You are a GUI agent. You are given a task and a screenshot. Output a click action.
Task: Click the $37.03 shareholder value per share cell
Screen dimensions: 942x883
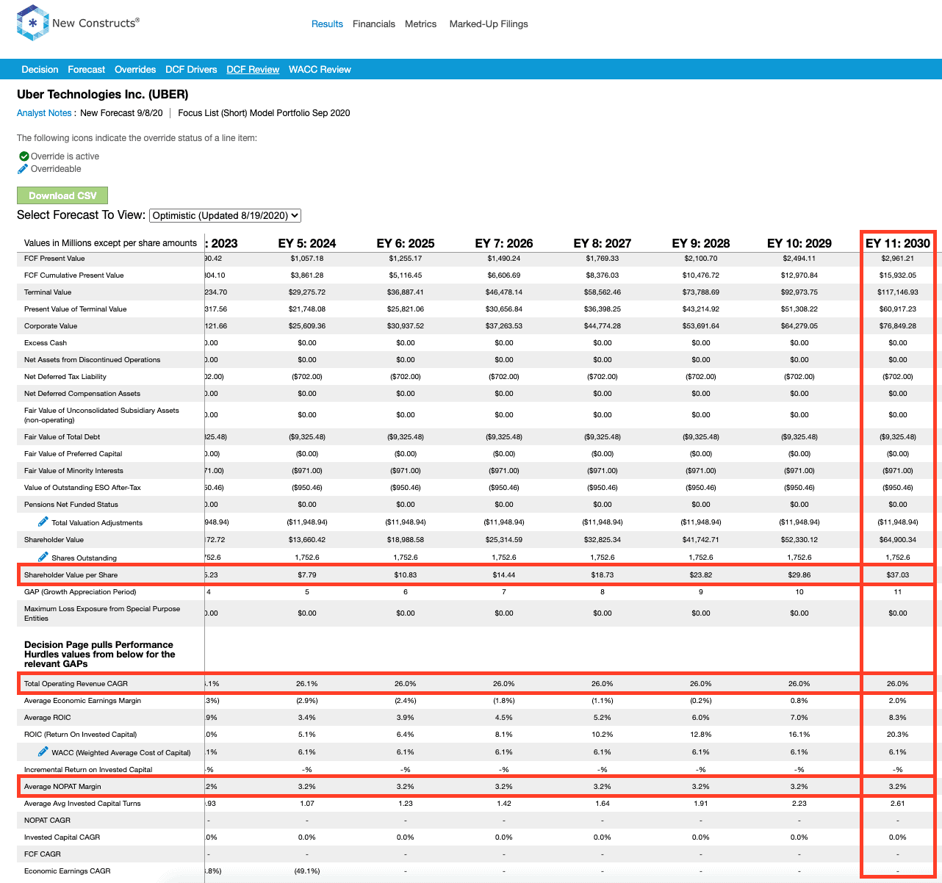(898, 574)
